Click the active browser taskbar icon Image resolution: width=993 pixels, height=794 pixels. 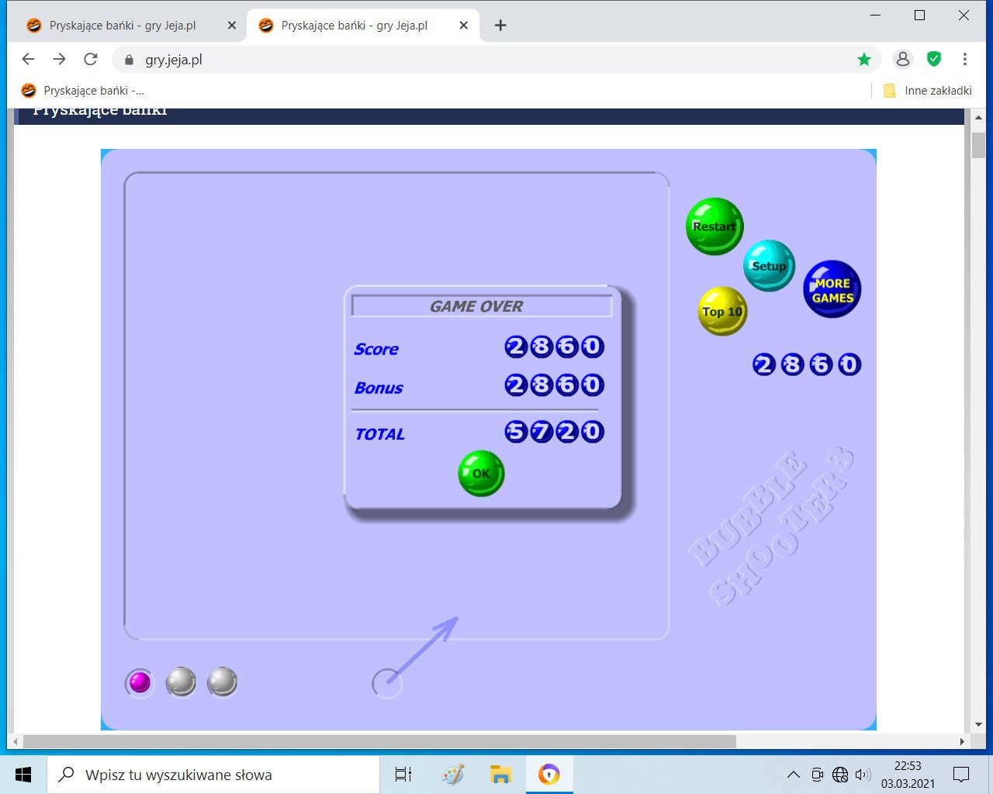(x=549, y=775)
